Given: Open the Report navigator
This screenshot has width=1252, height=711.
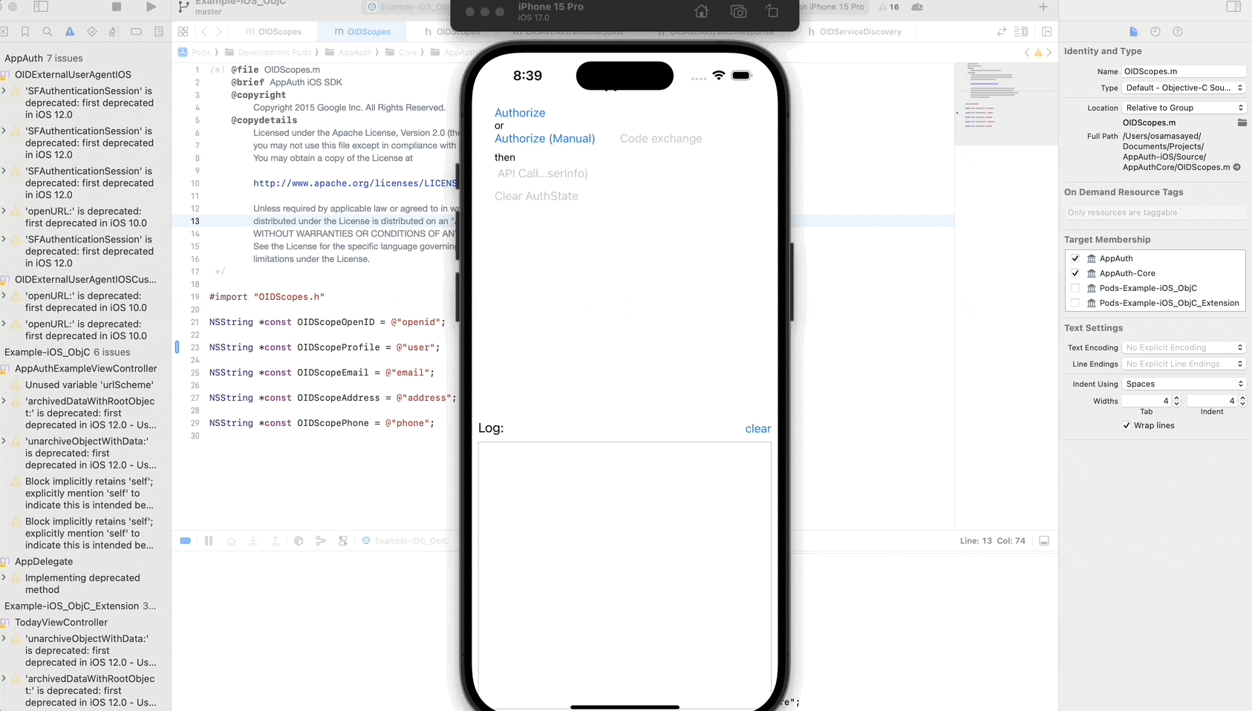Looking at the screenshot, I should [157, 32].
